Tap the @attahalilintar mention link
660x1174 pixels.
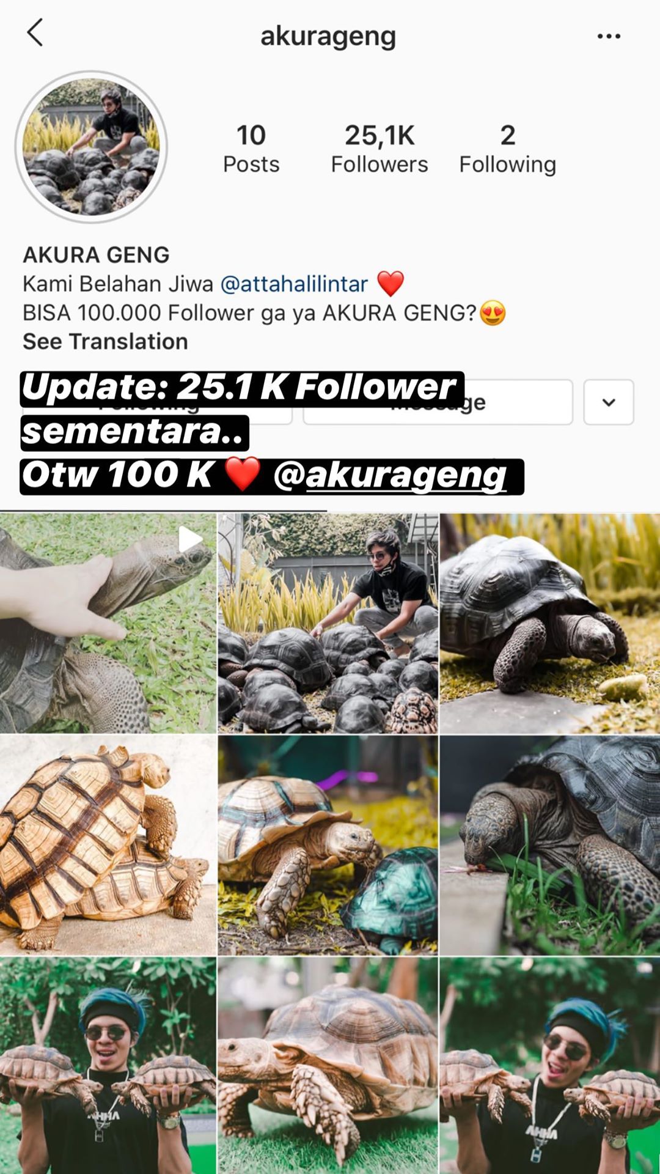click(294, 284)
